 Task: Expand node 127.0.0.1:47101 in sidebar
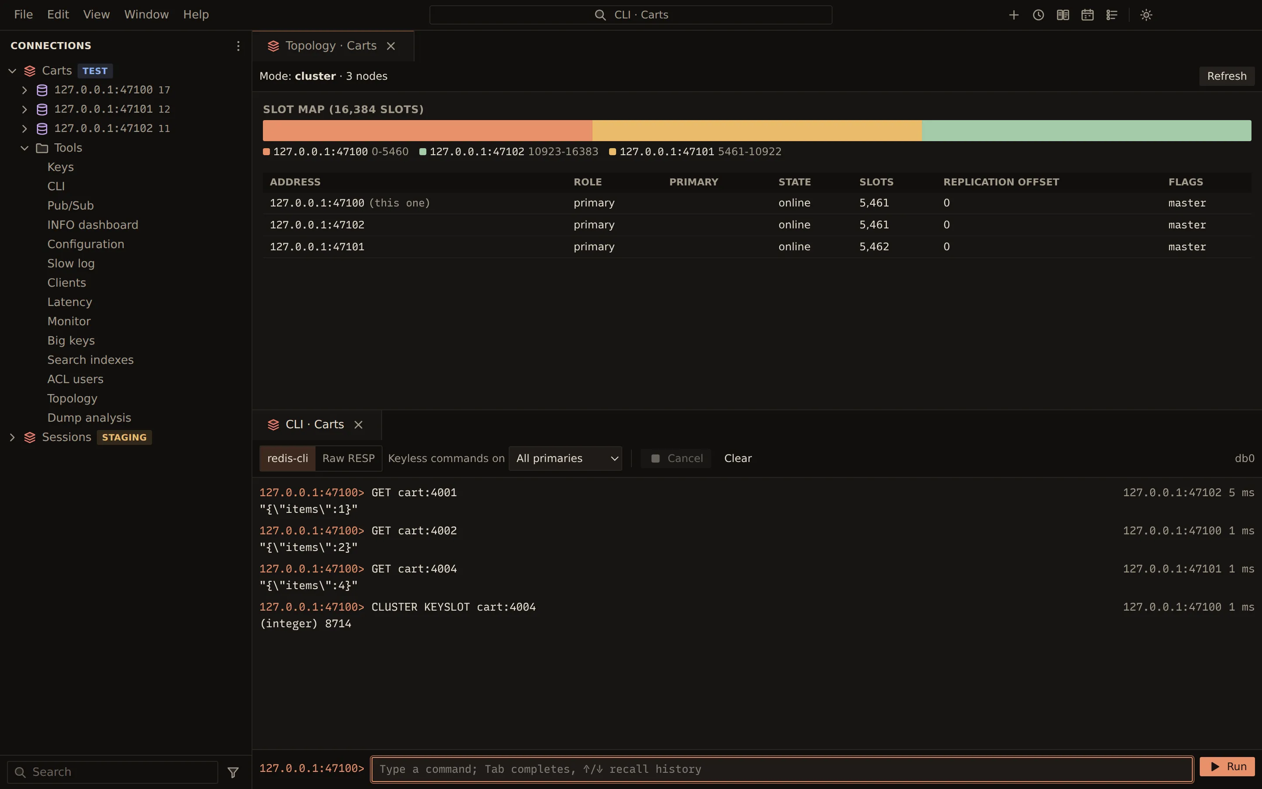[25, 109]
